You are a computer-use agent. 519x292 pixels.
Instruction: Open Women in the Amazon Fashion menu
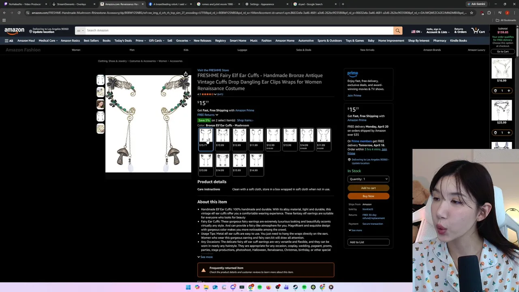pyautogui.click(x=76, y=50)
